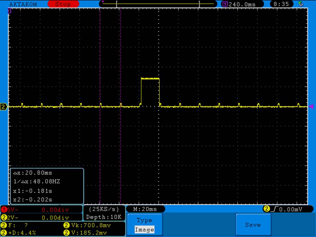This screenshot has height=237, width=316.
Task: Click the purple trigger level arrow on right edge
Action: (x=310, y=106)
